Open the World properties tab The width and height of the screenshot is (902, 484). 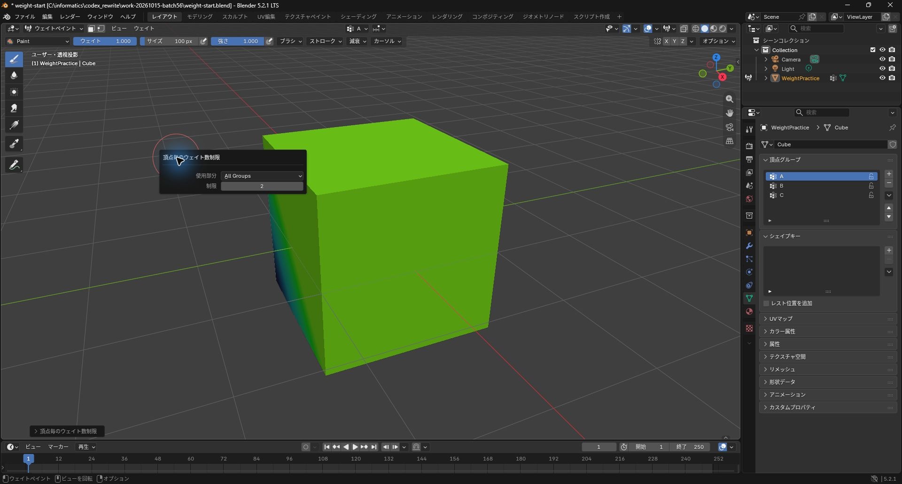coord(749,199)
